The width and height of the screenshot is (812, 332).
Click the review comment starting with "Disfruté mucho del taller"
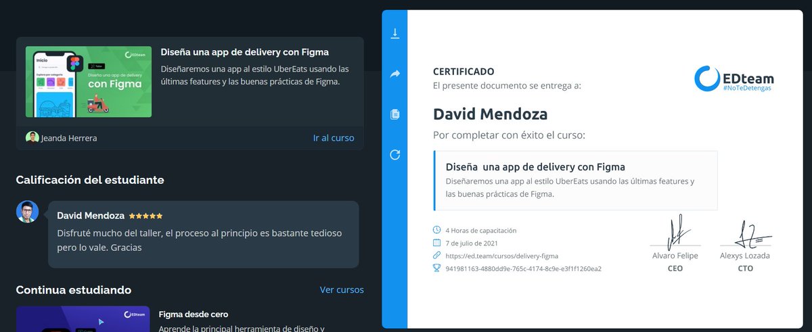coord(200,240)
